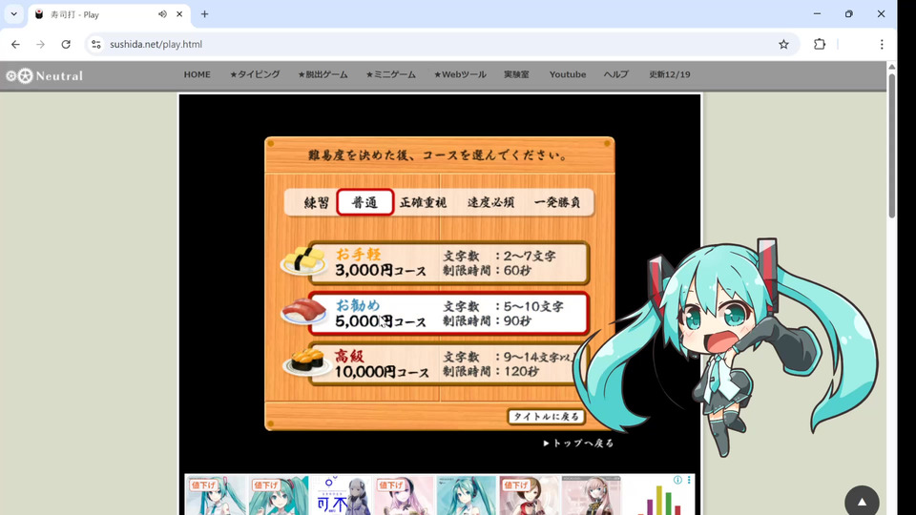Image resolution: width=916 pixels, height=515 pixels.
Task: Click the トップへ戻る link
Action: click(578, 443)
